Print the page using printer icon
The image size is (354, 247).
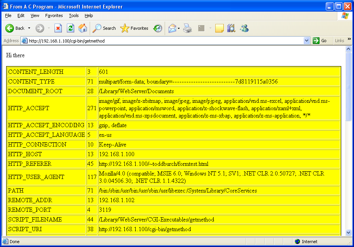tap(187, 28)
